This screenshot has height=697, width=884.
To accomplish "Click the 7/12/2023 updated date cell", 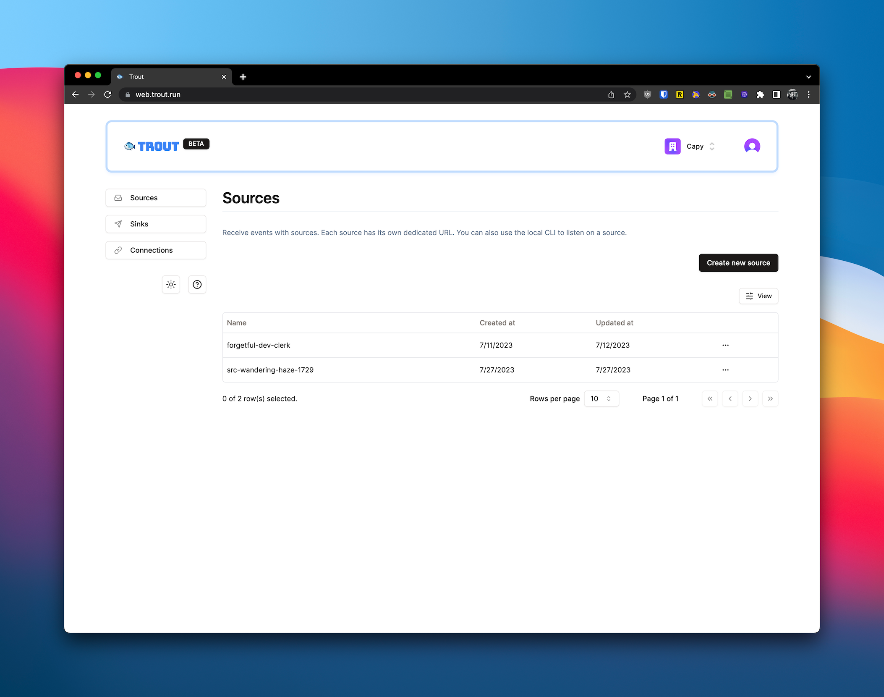I will click(x=613, y=345).
